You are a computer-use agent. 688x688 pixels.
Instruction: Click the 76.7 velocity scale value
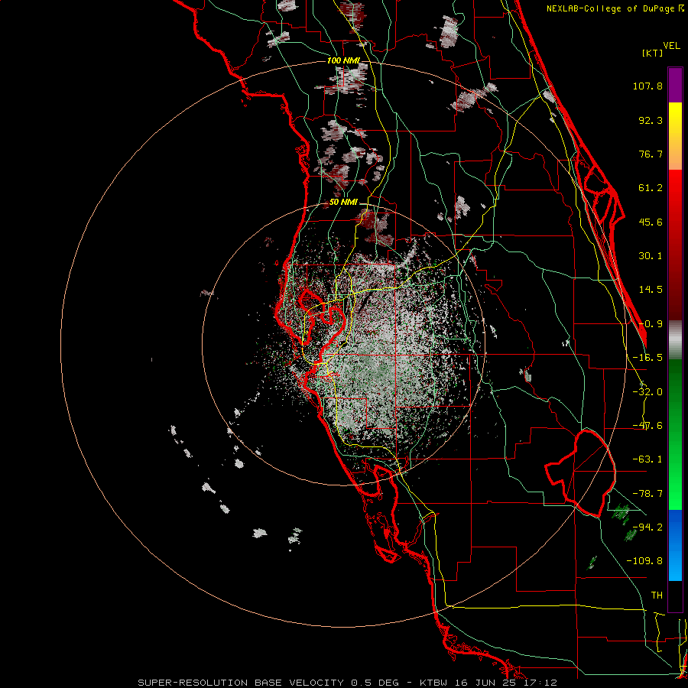[651, 154]
